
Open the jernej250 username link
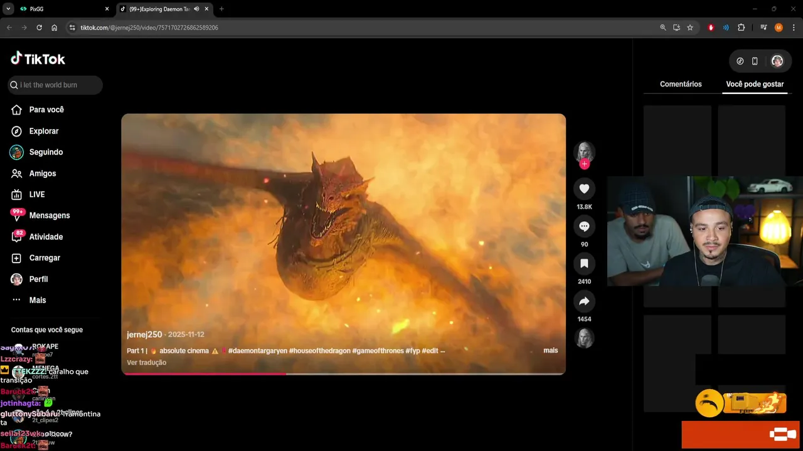144,334
